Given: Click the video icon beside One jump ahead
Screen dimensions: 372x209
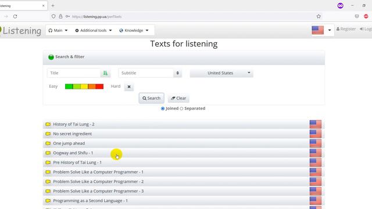Looking at the screenshot, I should click(48, 143).
